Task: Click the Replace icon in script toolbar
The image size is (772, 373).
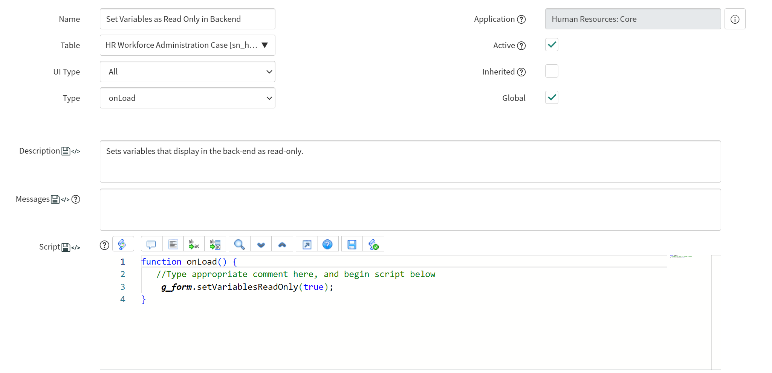Action: pyautogui.click(x=194, y=244)
